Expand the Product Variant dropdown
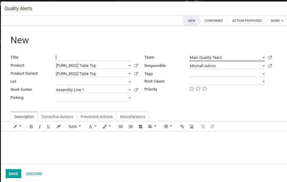The height and width of the screenshot is (182, 287). tap(129, 74)
